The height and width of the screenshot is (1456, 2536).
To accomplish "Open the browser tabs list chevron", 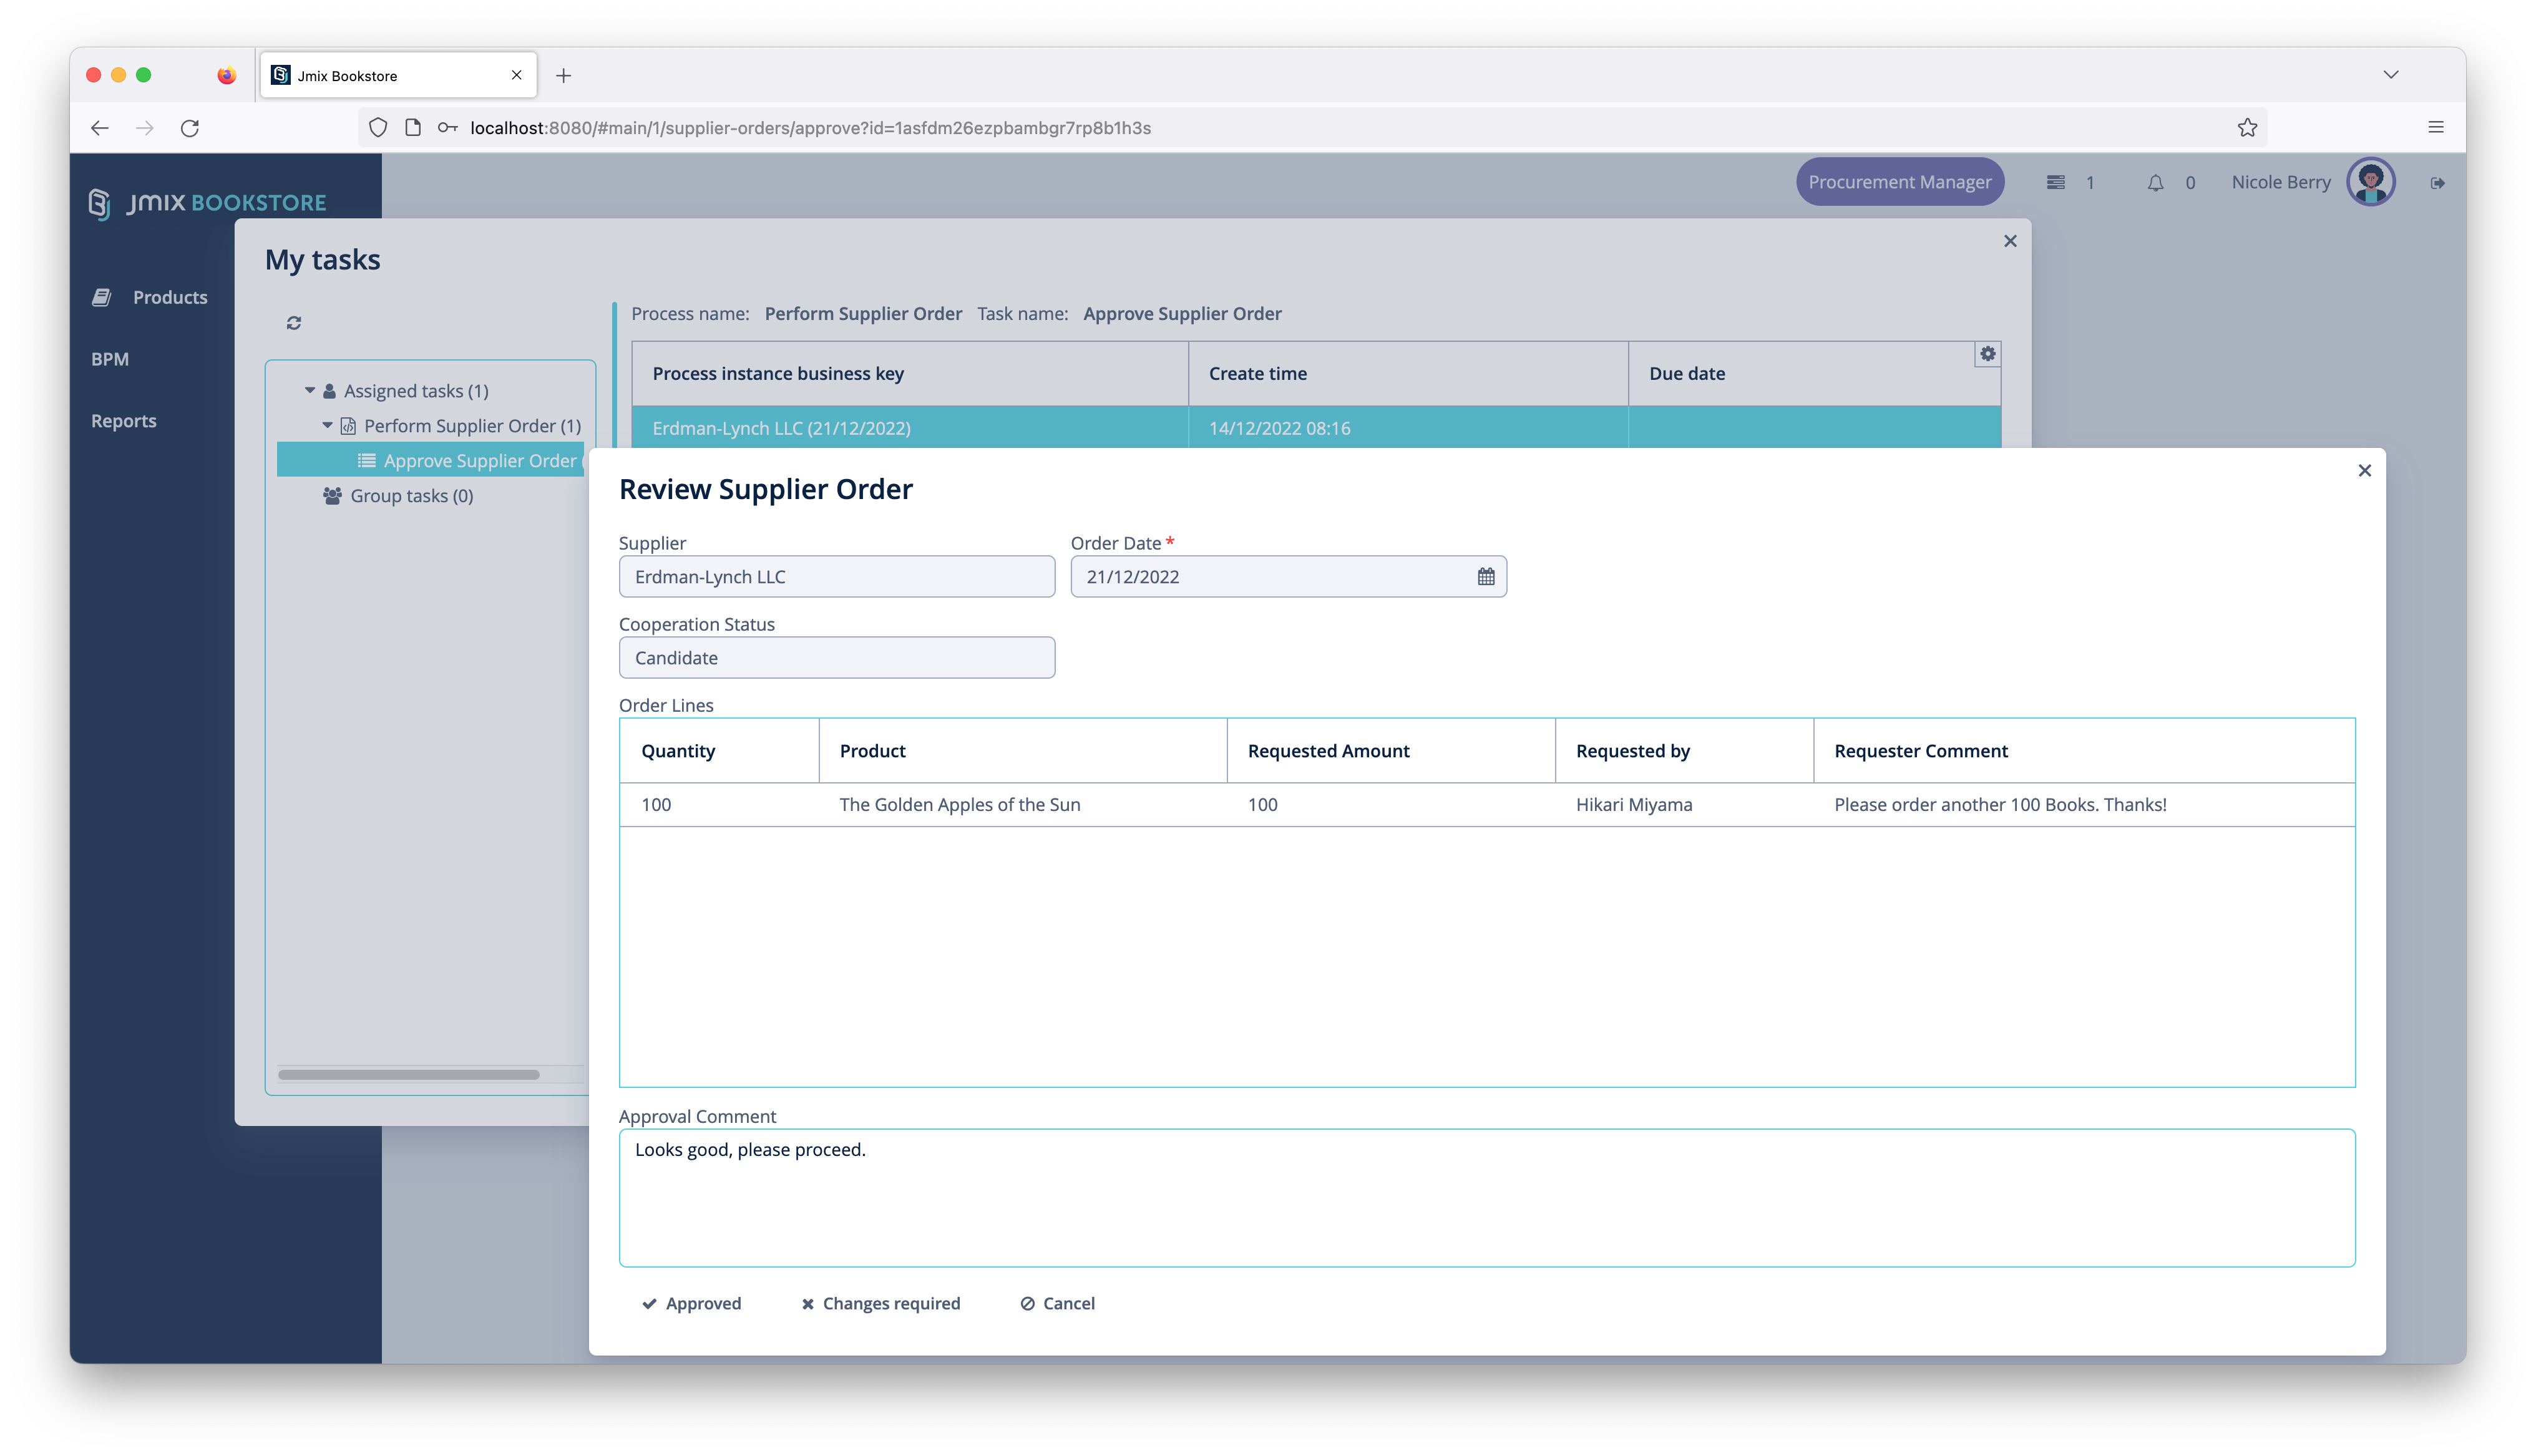I will coord(2390,75).
